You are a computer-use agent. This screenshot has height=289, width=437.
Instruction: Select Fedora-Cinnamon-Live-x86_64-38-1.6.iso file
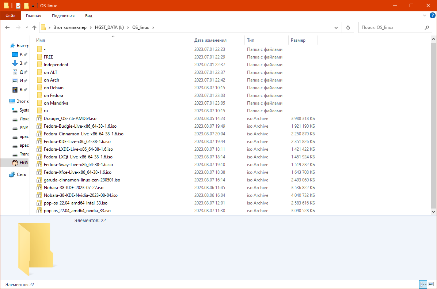[83, 134]
